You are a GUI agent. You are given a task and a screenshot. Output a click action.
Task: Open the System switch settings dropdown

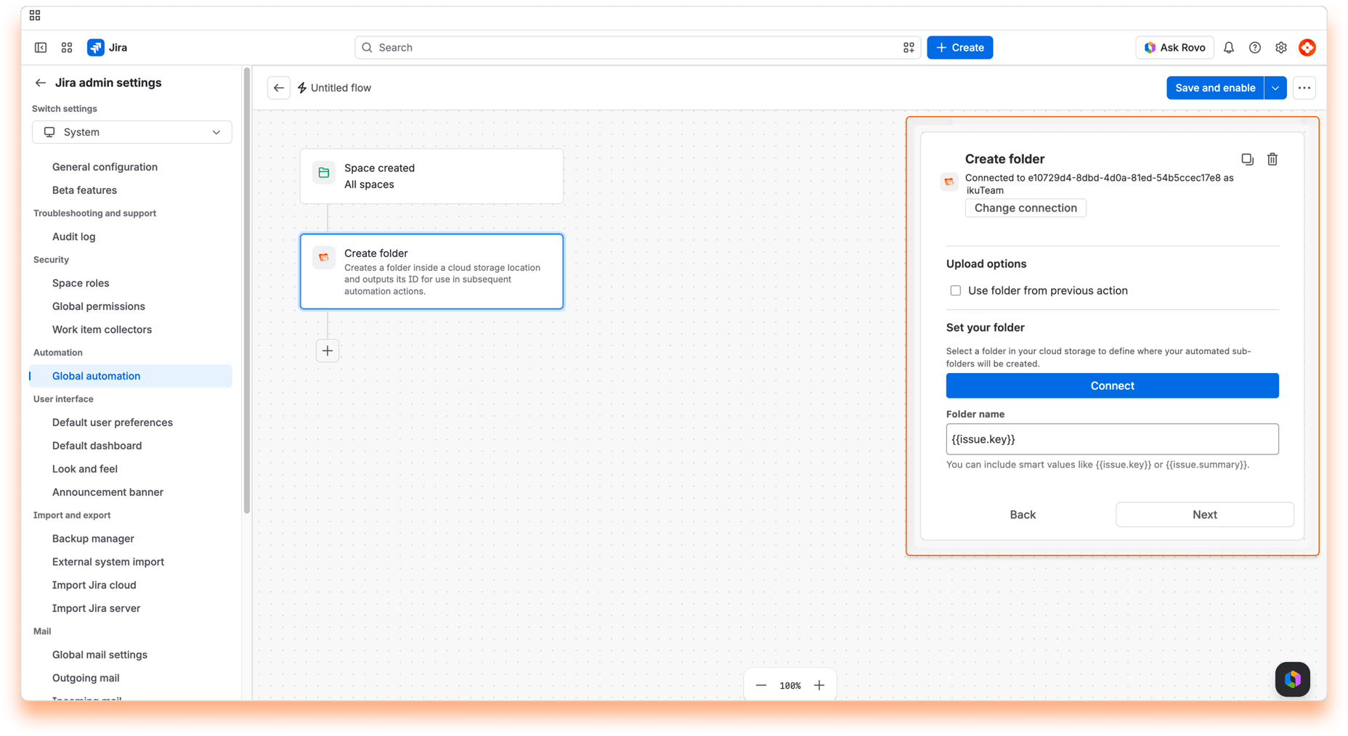[132, 132]
